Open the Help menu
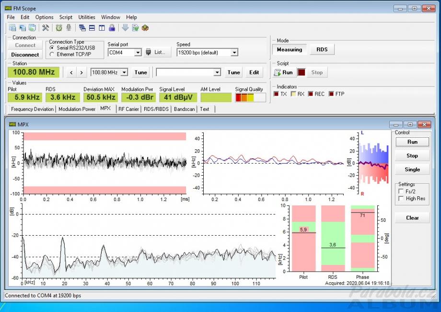The width and height of the screenshot is (441, 312). [131, 17]
